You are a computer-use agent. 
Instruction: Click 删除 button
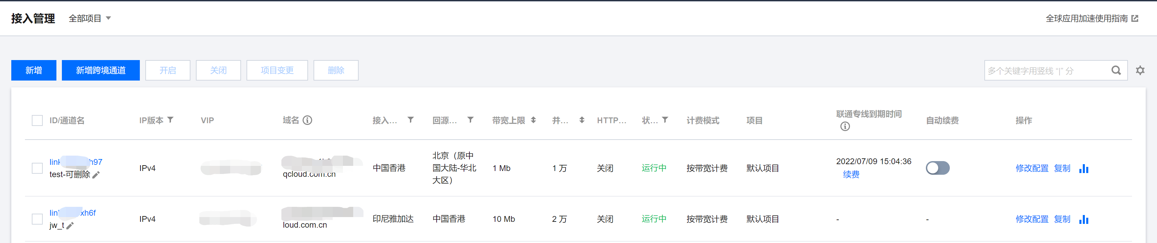pyautogui.click(x=336, y=70)
